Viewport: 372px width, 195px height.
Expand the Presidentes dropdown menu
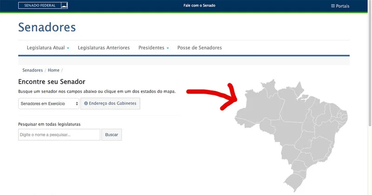(x=153, y=48)
